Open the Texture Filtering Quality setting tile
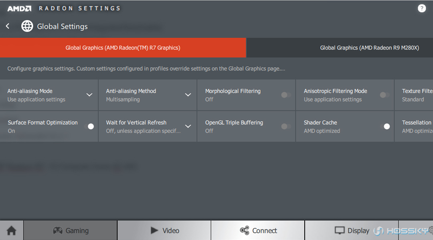This screenshot has height=240, width=433. point(414,95)
